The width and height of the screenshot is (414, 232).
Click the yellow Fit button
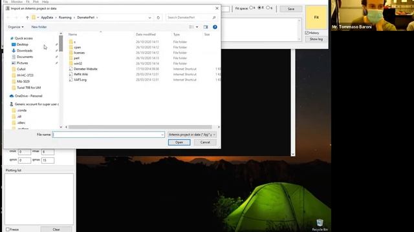[x=316, y=17]
